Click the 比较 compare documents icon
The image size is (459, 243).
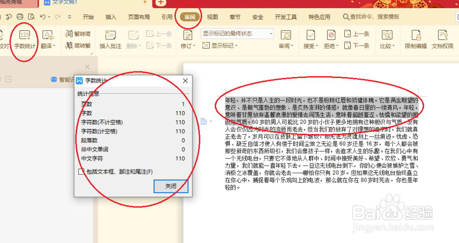[x=387, y=35]
